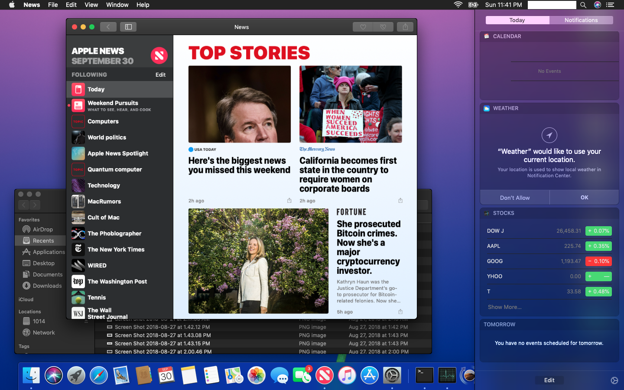This screenshot has width=624, height=390.
Task: Open Kathryn Haun garden photo story
Action: [258, 261]
